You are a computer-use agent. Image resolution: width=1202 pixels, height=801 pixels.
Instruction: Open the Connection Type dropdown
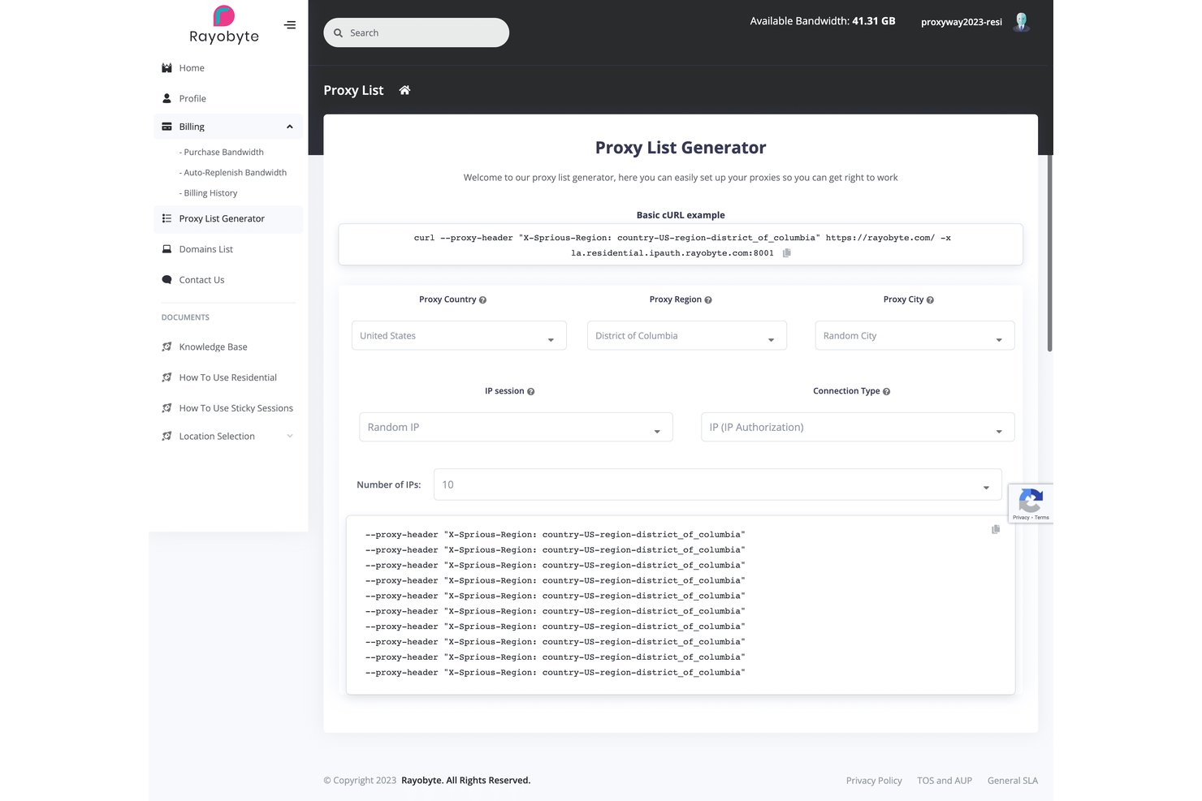tap(858, 428)
